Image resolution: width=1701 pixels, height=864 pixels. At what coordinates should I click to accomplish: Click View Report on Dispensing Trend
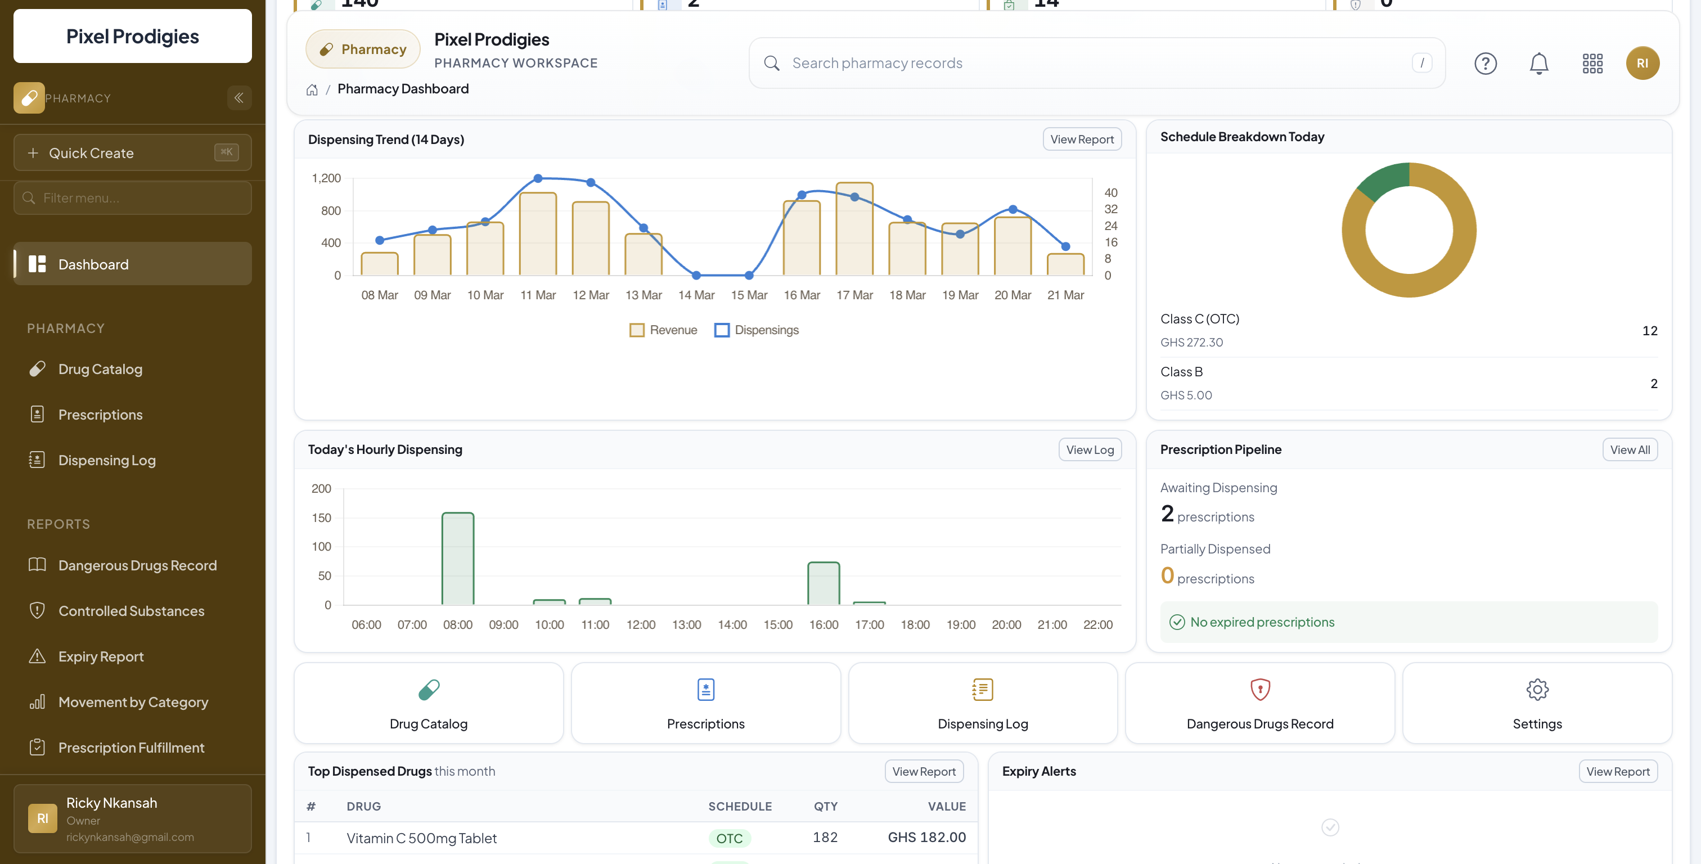click(1082, 139)
